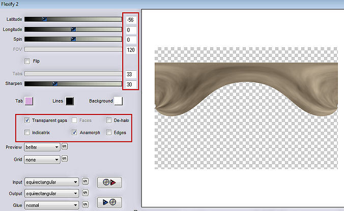Click the Latitude label
The width and height of the screenshot is (344, 211).
pos(14,19)
